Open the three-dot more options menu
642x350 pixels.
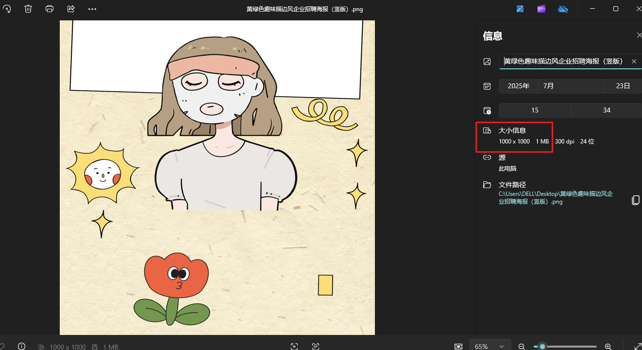[92, 9]
